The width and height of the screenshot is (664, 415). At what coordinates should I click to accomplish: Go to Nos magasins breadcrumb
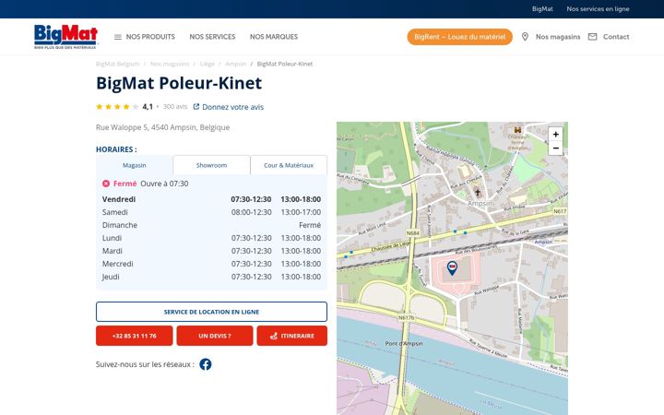tap(170, 64)
